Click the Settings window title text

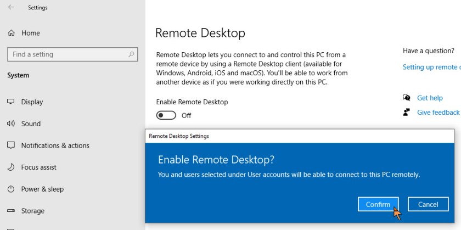[x=38, y=8]
